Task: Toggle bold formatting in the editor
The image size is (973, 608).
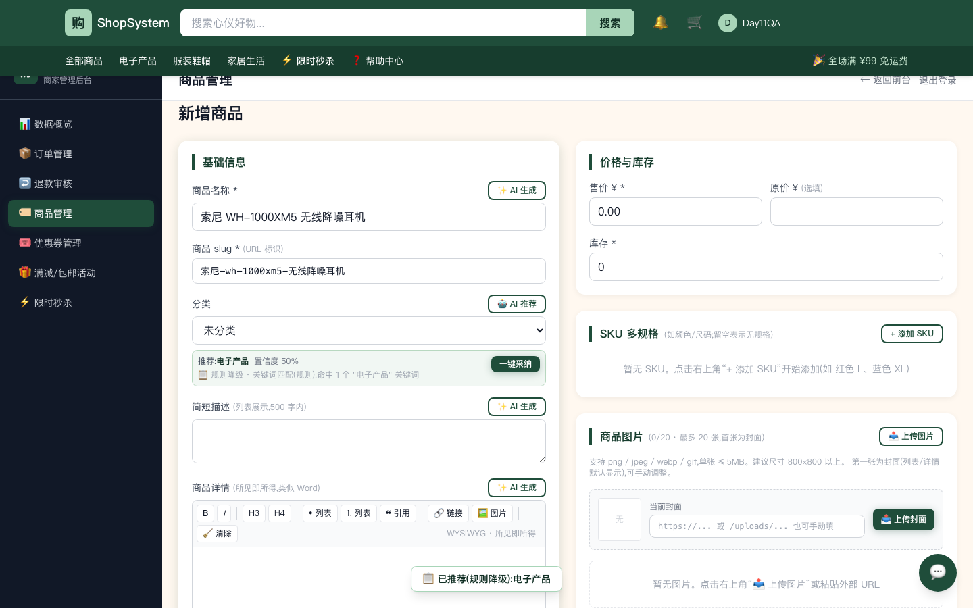Action: pos(205,513)
